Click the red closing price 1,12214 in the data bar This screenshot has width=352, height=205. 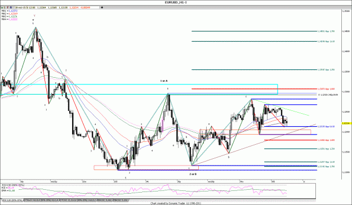(74, 7)
